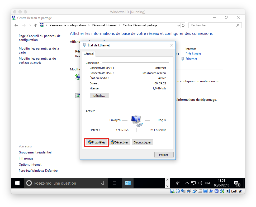
Task: Expand the chevron after Réseau et Internet
Action: [120, 26]
